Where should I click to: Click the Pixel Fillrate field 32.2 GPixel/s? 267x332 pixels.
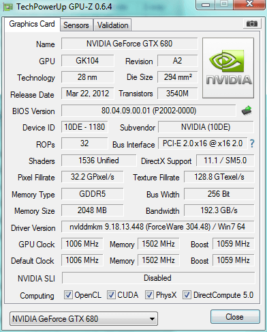(93, 177)
